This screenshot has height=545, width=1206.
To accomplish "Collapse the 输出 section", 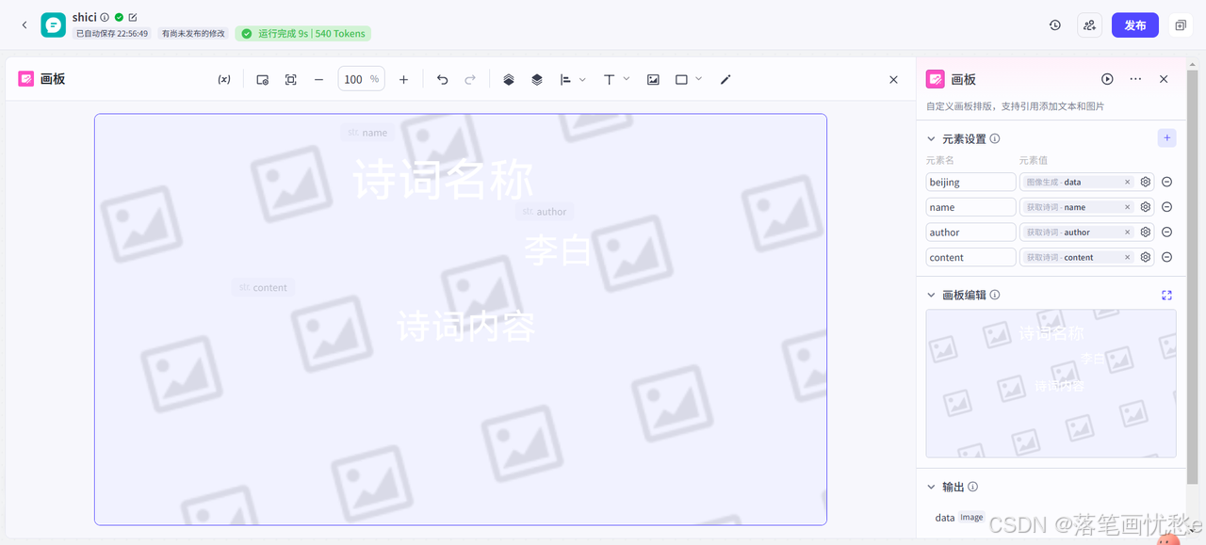I will pyautogui.click(x=932, y=487).
